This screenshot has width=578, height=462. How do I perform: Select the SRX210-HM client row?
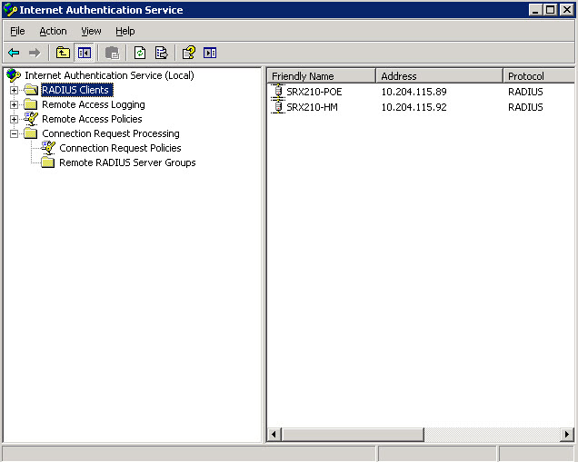click(420, 107)
